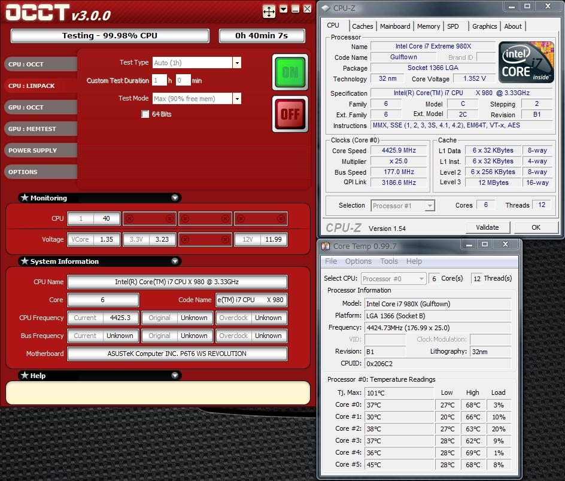Collapse the Monitoring section
The width and height of the screenshot is (565, 481).
point(175,197)
